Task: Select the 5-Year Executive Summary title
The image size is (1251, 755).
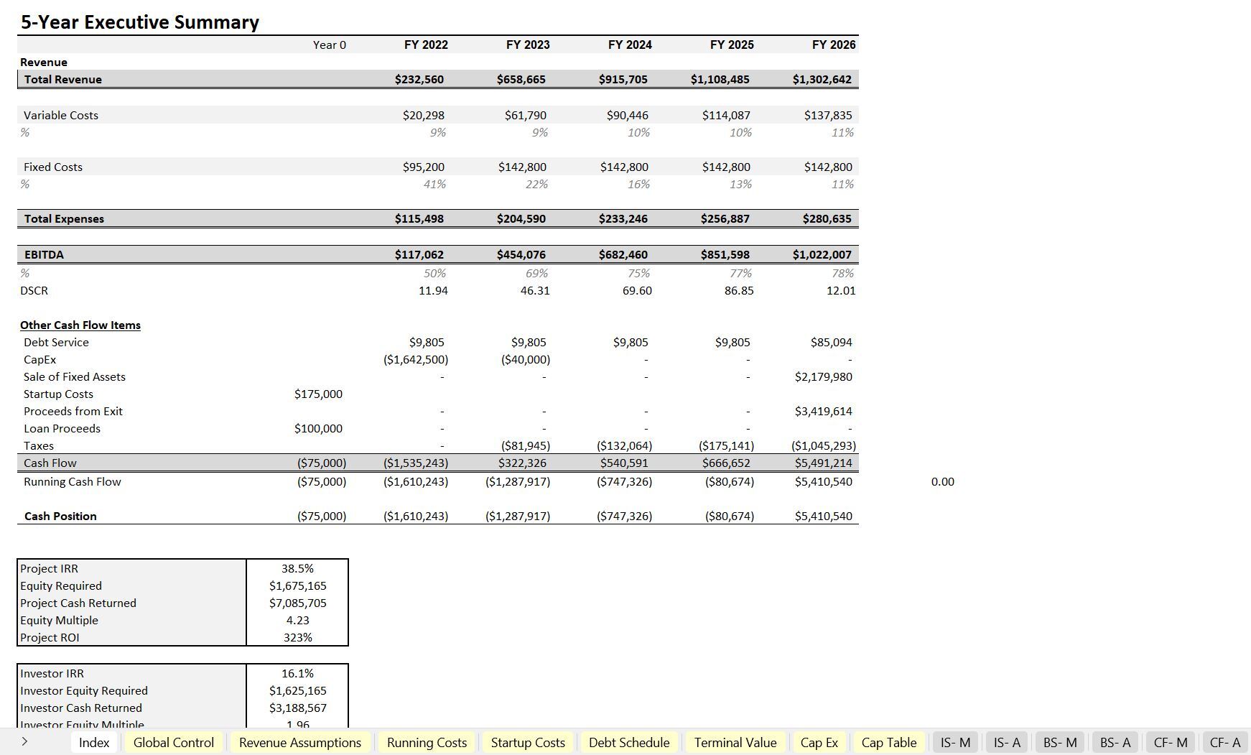Action: click(x=140, y=22)
